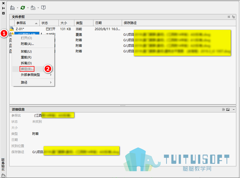The image size is (240, 178).
Task: Open dropdown arrow next to Attach DWG
Action: coord(17,8)
